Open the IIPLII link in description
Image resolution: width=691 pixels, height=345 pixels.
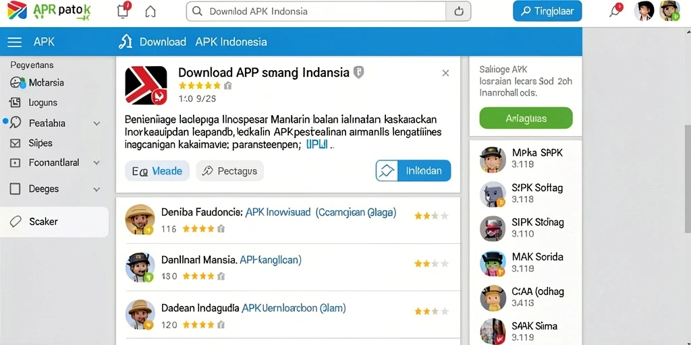316,144
